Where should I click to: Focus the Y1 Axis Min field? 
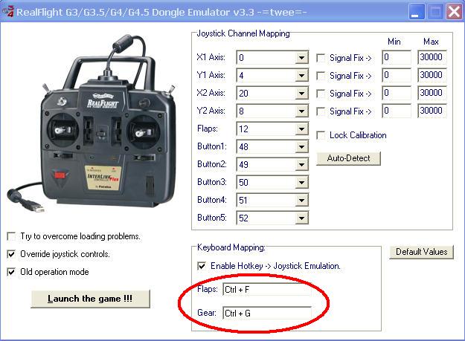click(397, 75)
